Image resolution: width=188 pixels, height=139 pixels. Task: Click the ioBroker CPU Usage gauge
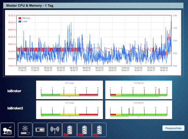point(70,90)
